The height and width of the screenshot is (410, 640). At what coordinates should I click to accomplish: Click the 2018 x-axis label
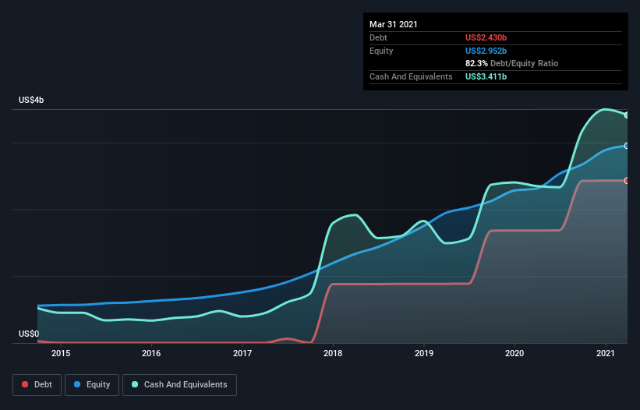point(333,353)
